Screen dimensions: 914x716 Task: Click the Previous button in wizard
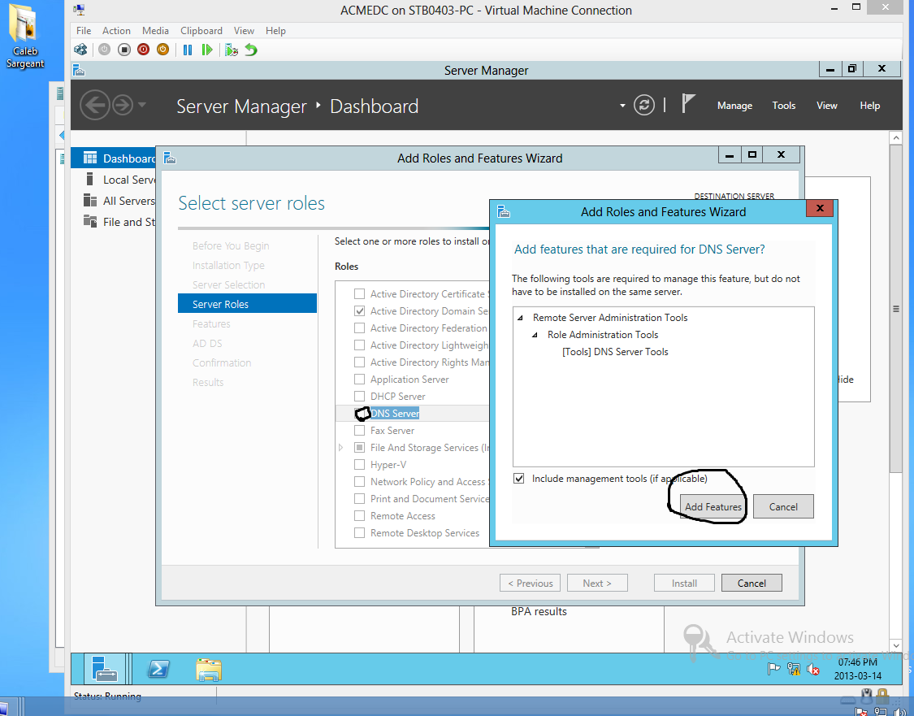point(530,583)
